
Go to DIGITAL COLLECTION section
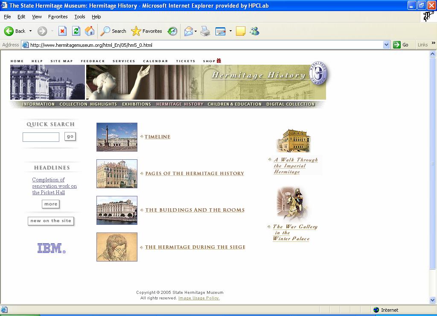pos(290,104)
